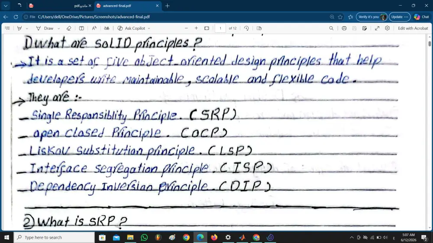This screenshot has height=243, width=433.
Task: Open the Favorites list
Action: [x=351, y=17]
